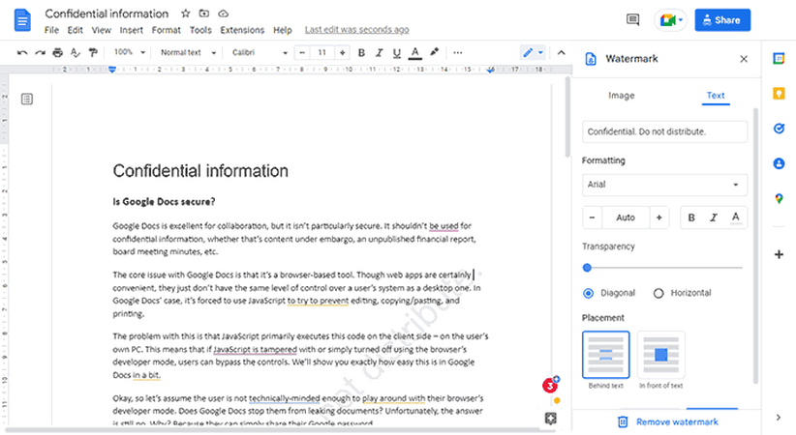
Task: Open the comment history icon
Action: 632,20
